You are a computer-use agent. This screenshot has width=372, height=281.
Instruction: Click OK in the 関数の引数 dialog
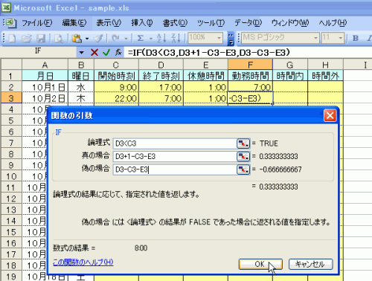click(x=260, y=264)
